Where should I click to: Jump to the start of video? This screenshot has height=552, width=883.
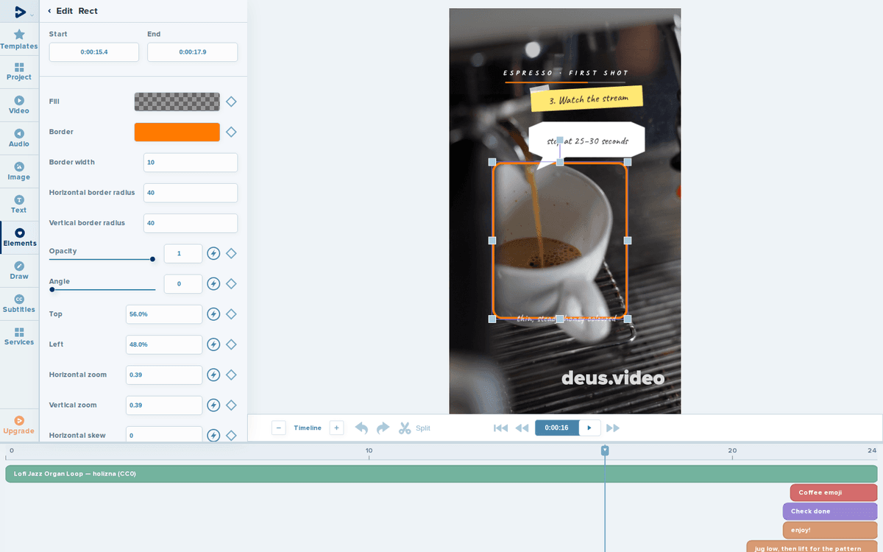500,428
